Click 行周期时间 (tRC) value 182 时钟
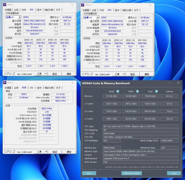185x180 pixels. coord(47,128)
